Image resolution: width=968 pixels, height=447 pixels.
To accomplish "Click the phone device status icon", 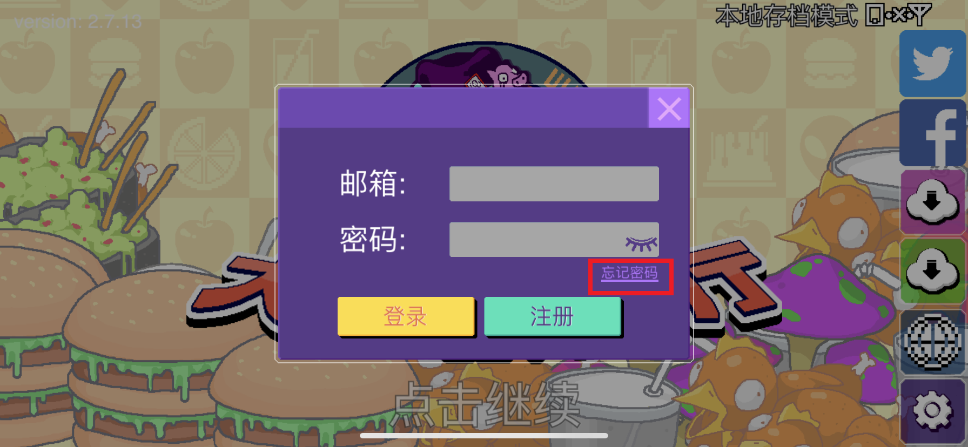I will [x=874, y=15].
